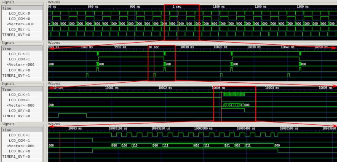This screenshot has height=162, width=337.
Task: Click the 10040 ms time ruler mark
Action: 287,47
